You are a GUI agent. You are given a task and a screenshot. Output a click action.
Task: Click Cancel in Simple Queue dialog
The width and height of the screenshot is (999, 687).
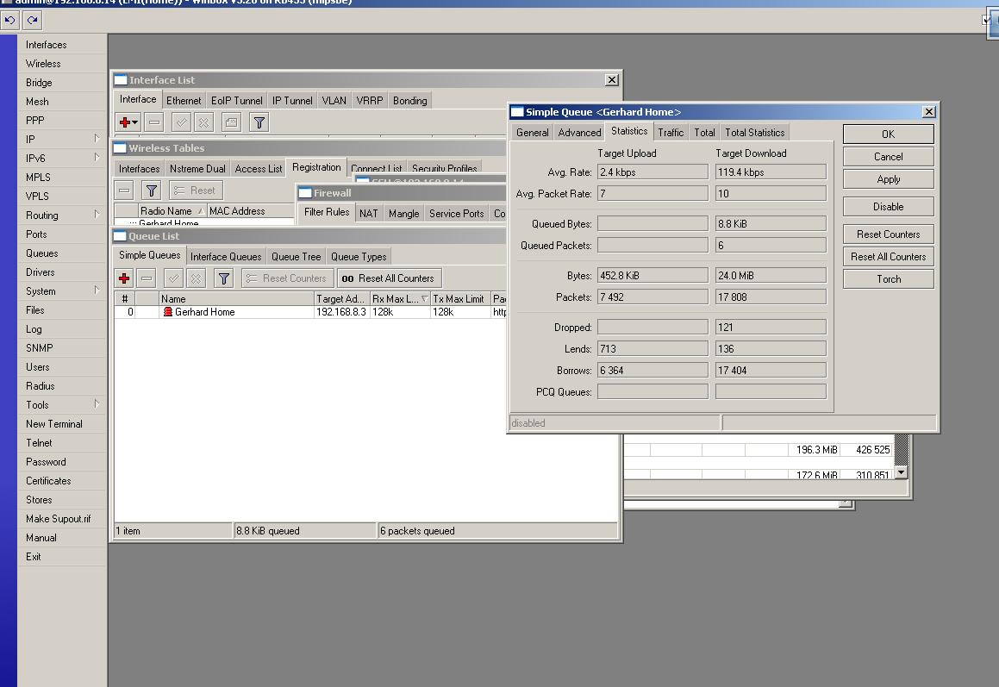tap(888, 157)
